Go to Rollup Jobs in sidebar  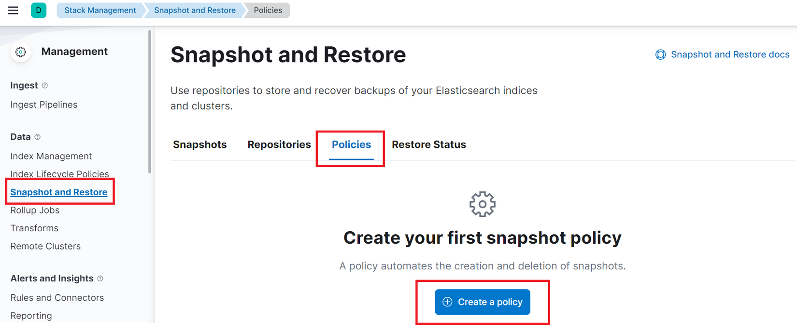(35, 210)
